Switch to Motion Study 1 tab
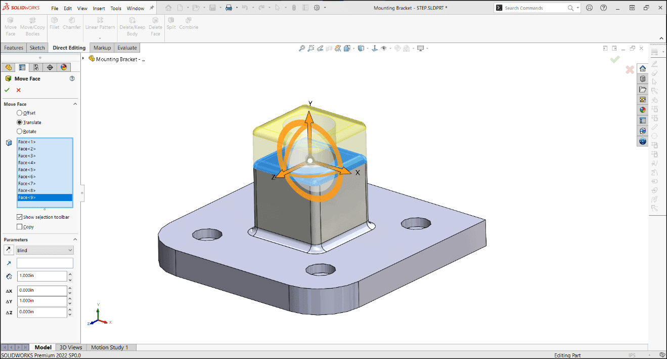Image resolution: width=667 pixels, height=359 pixels. (110, 347)
